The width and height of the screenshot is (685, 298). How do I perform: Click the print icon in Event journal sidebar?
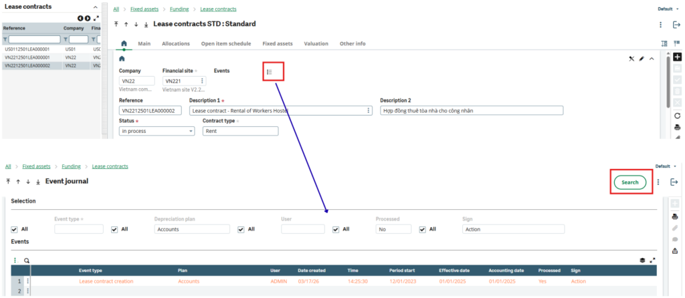click(675, 216)
